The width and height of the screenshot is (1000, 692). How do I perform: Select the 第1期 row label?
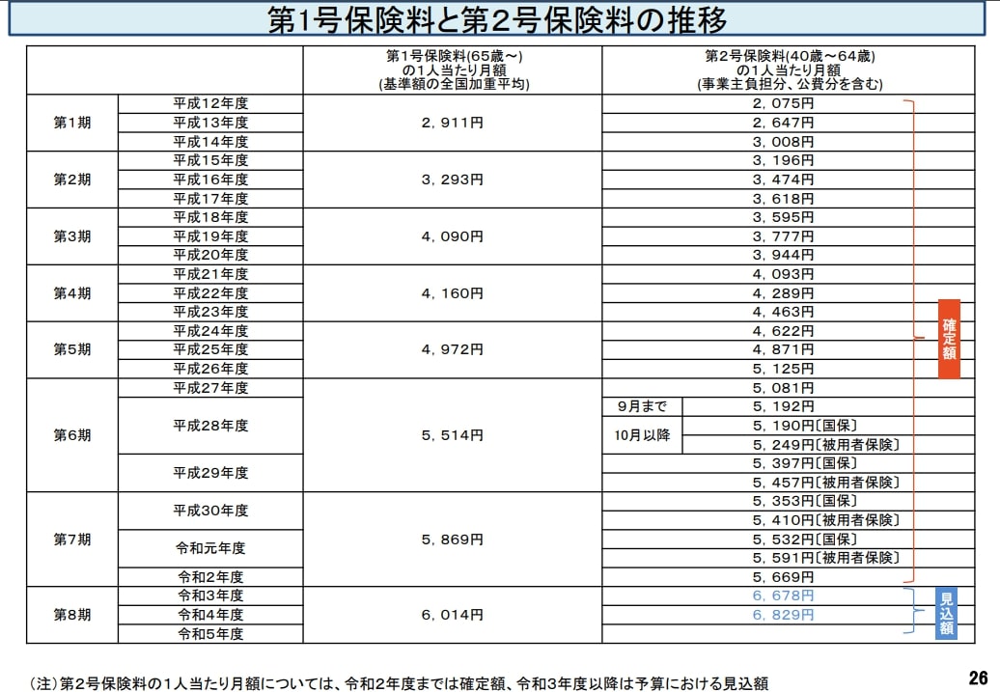tap(72, 123)
